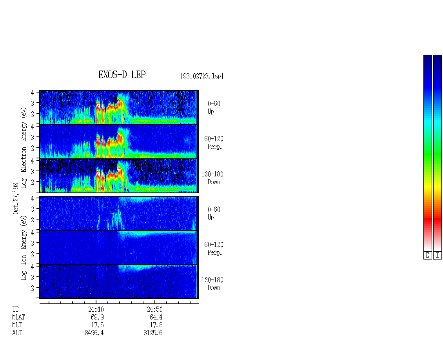Click the Oct. 27, '93 date label
The image size is (443, 343).
[16, 198]
